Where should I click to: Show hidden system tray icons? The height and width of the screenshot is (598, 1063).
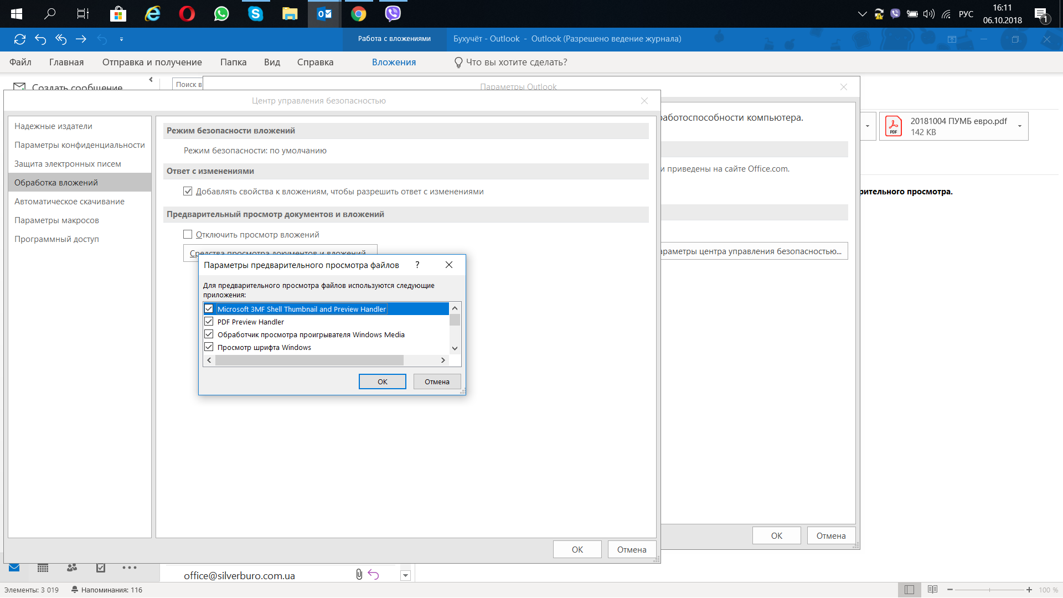(862, 14)
